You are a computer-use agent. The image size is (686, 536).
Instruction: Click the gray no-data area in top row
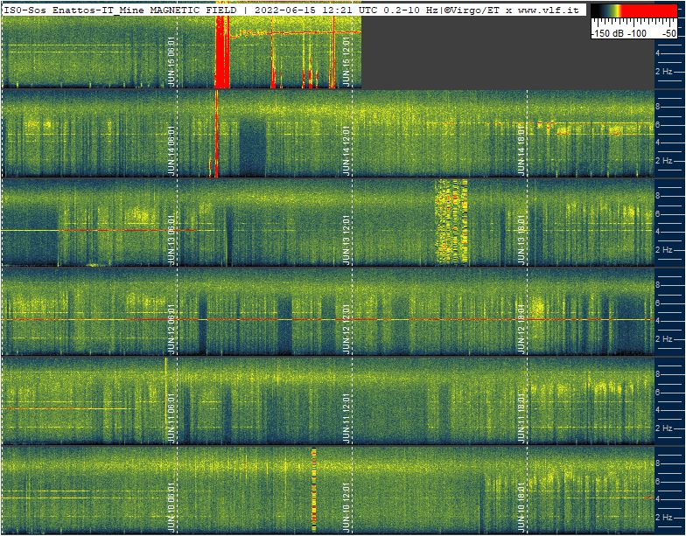click(x=507, y=52)
